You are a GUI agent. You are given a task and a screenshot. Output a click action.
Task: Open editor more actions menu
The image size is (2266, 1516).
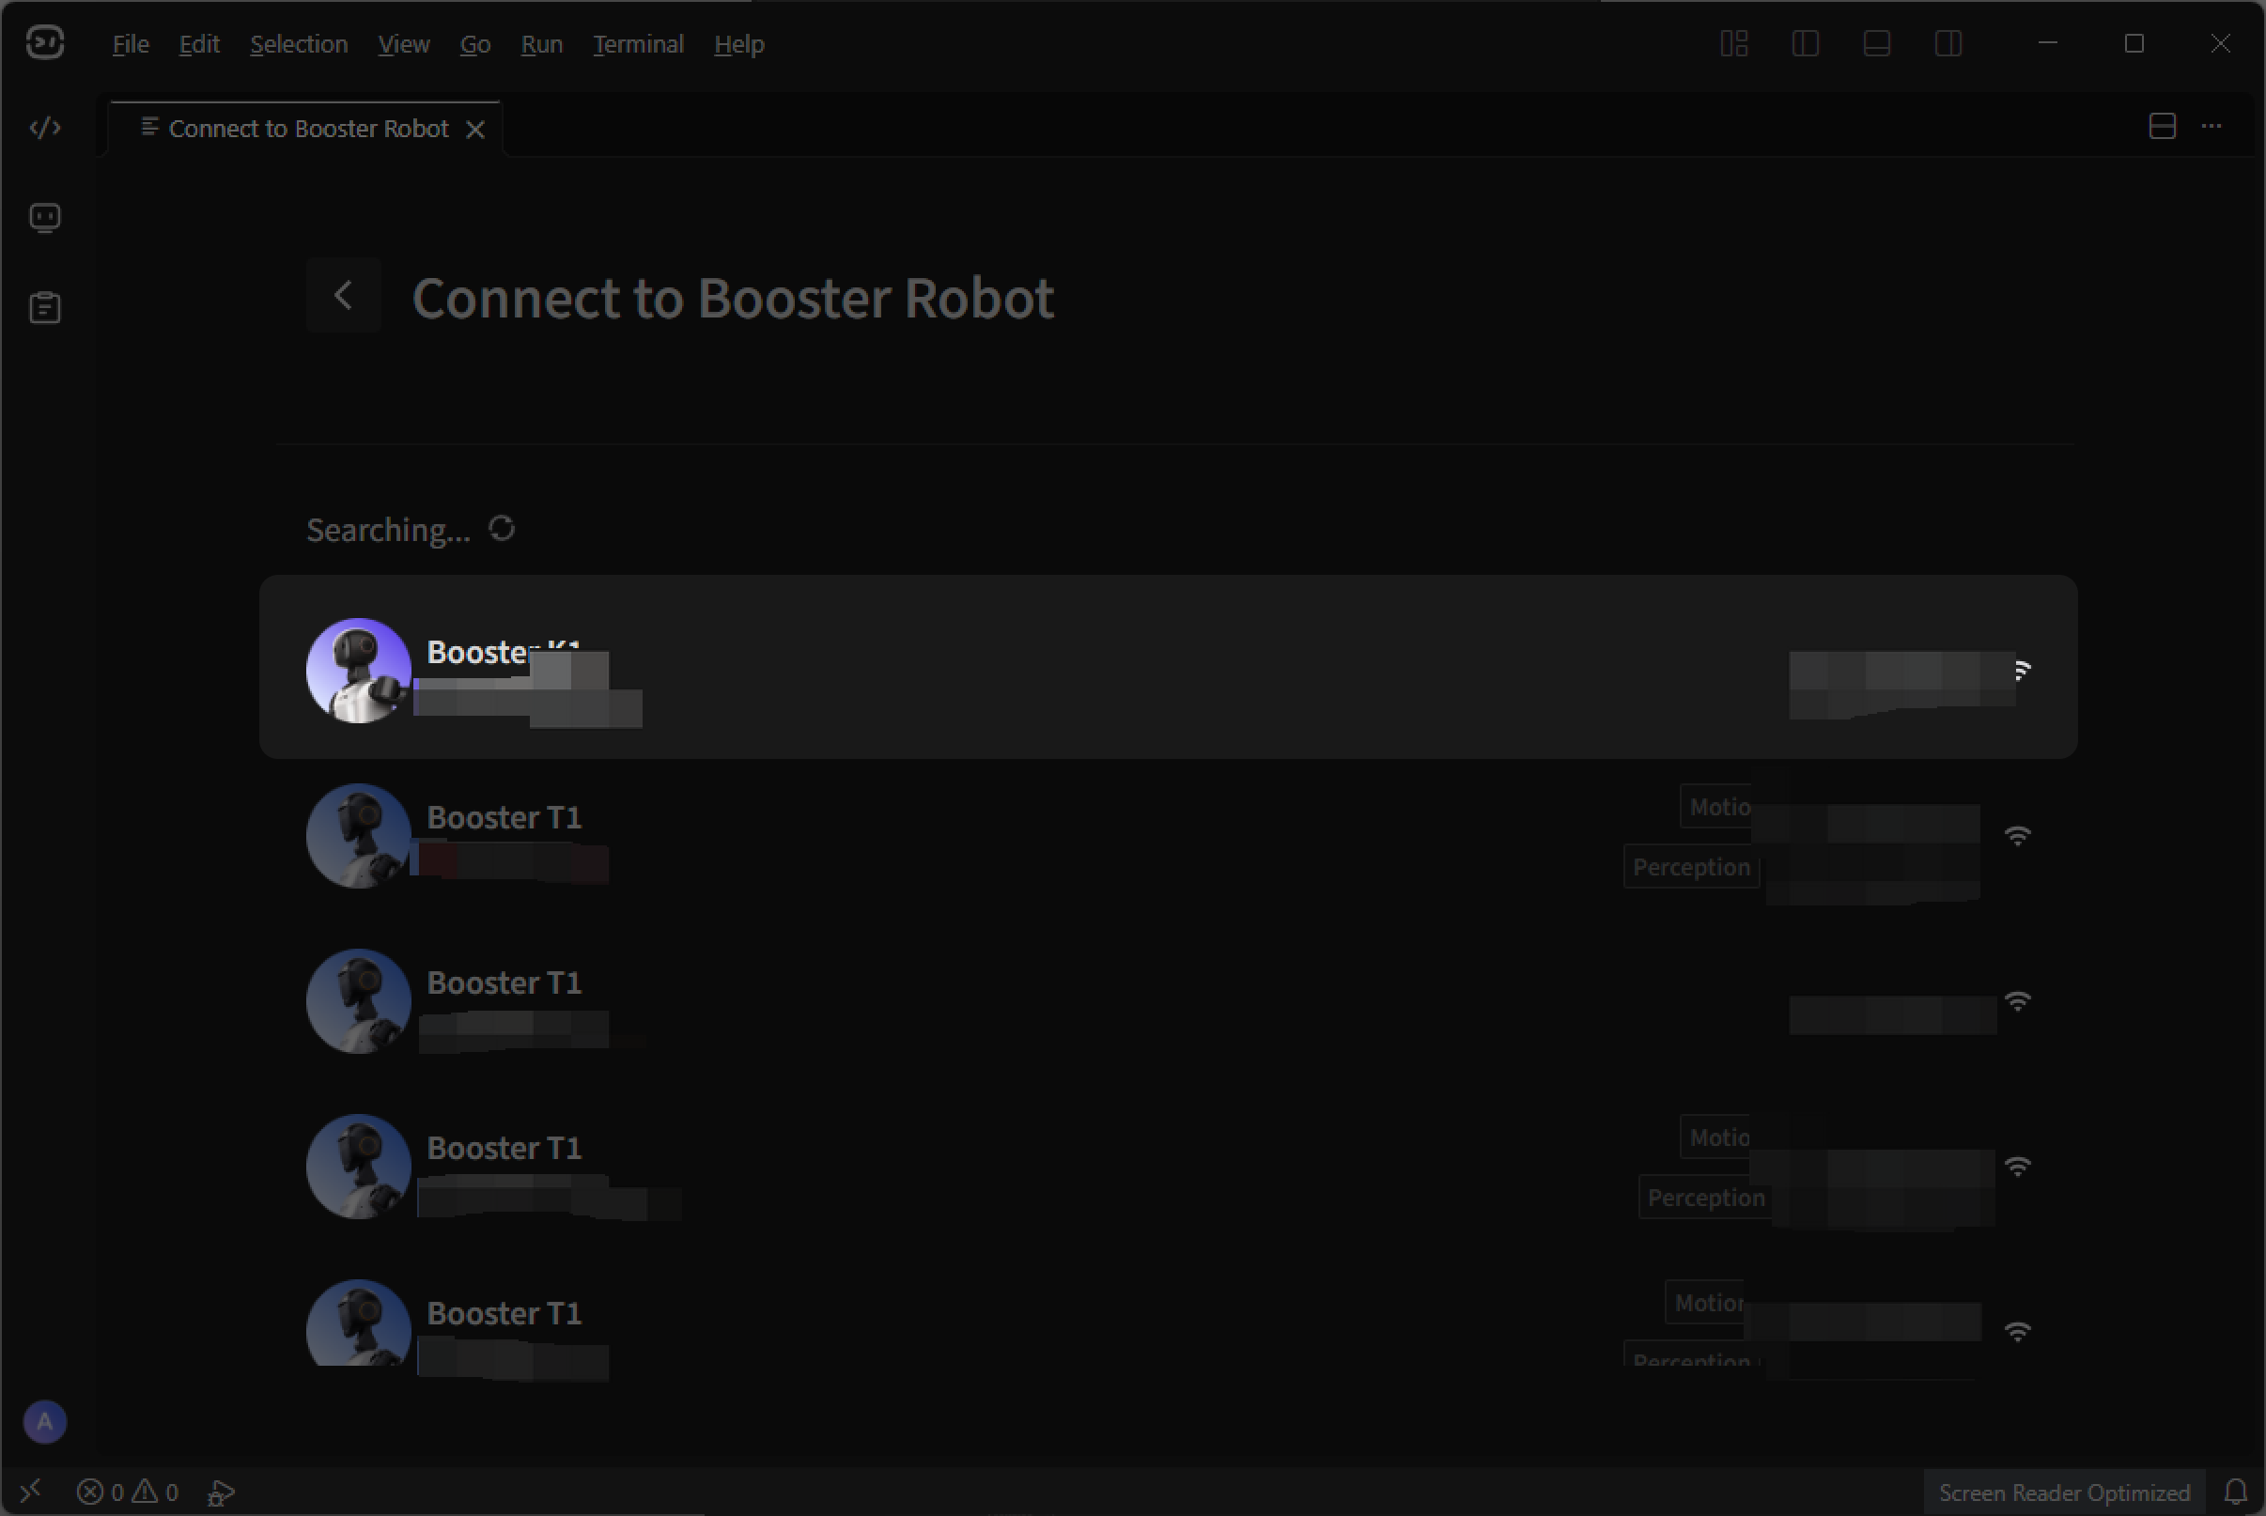[x=2212, y=127]
